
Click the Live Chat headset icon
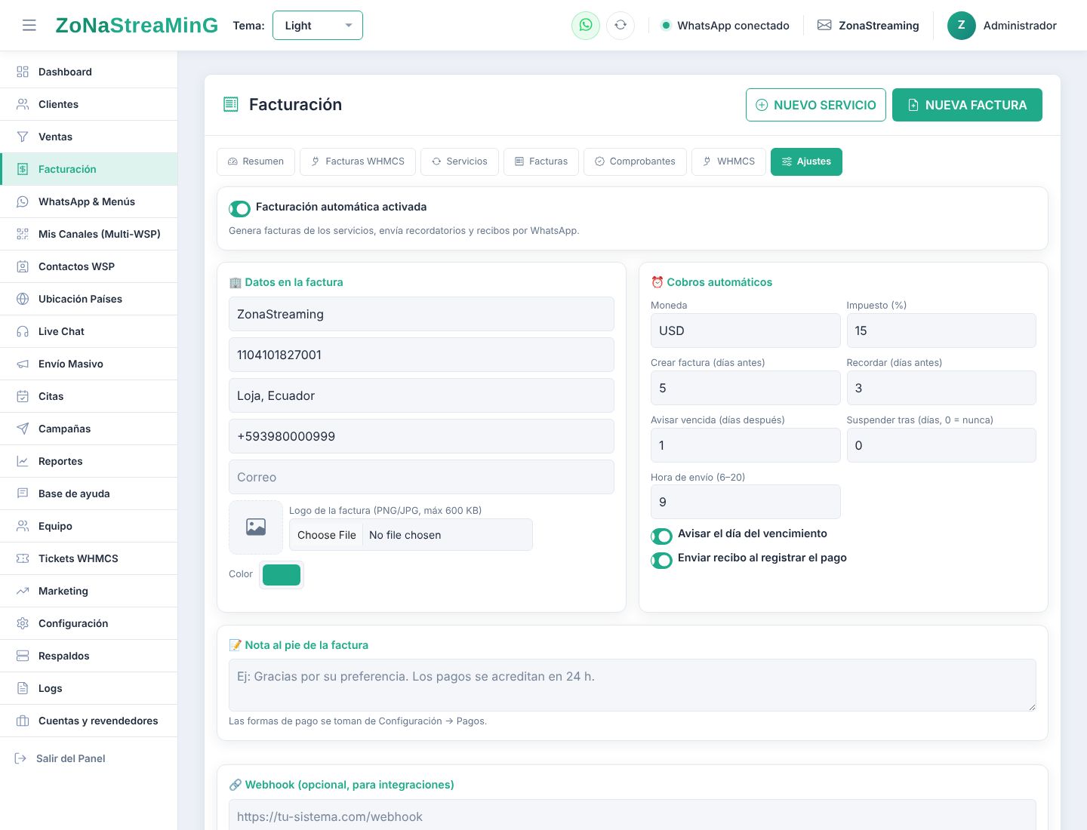point(23,331)
